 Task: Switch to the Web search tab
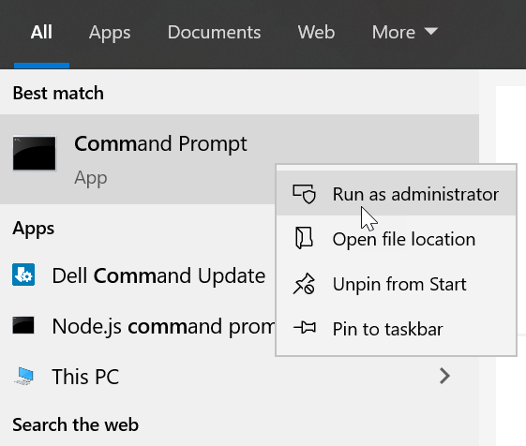(x=316, y=32)
